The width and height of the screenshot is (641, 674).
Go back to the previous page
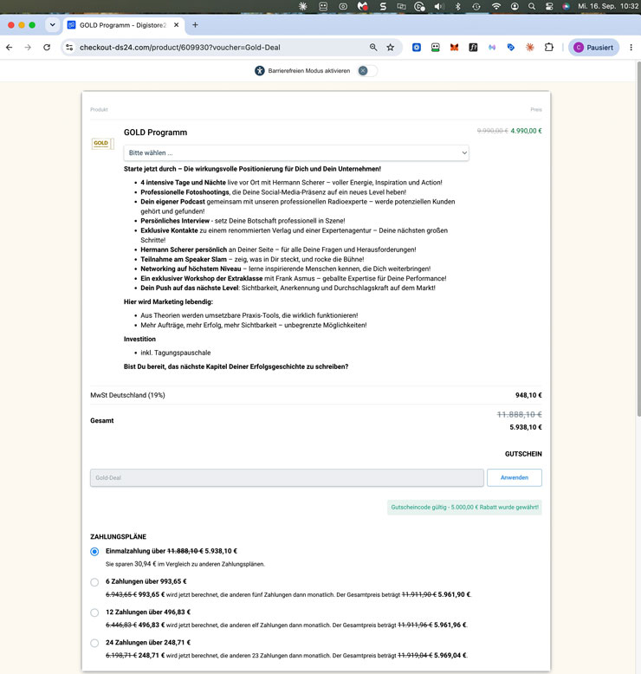point(9,48)
